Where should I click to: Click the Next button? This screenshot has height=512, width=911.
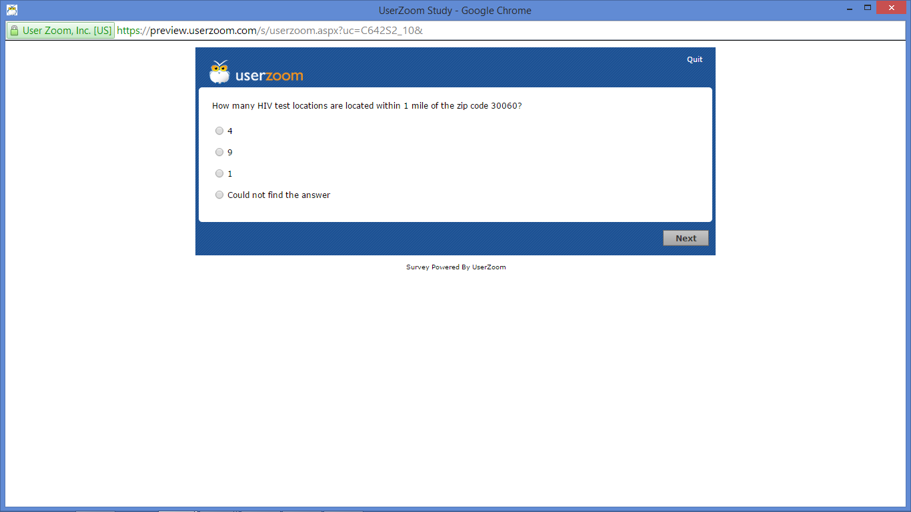pyautogui.click(x=686, y=238)
